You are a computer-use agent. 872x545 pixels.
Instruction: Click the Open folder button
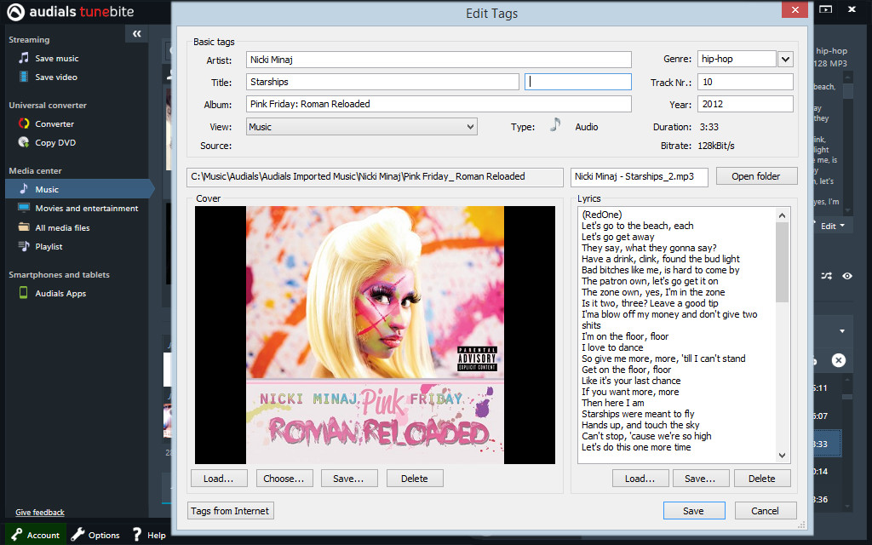756,176
